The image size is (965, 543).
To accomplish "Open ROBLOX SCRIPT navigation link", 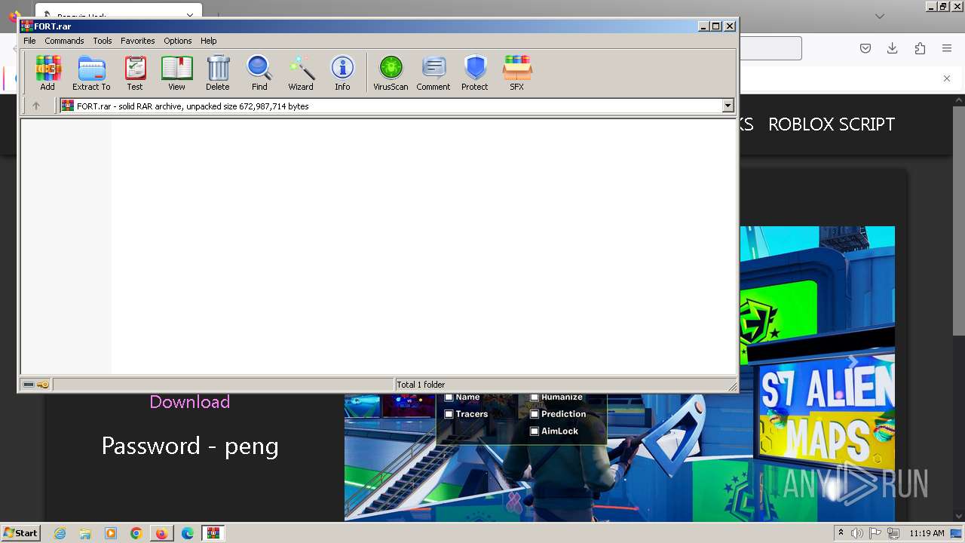I will tap(832, 124).
